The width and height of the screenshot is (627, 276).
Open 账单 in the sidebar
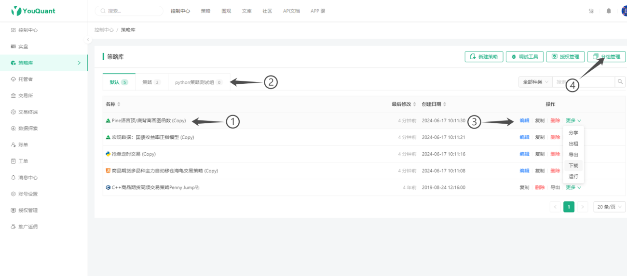click(43, 145)
